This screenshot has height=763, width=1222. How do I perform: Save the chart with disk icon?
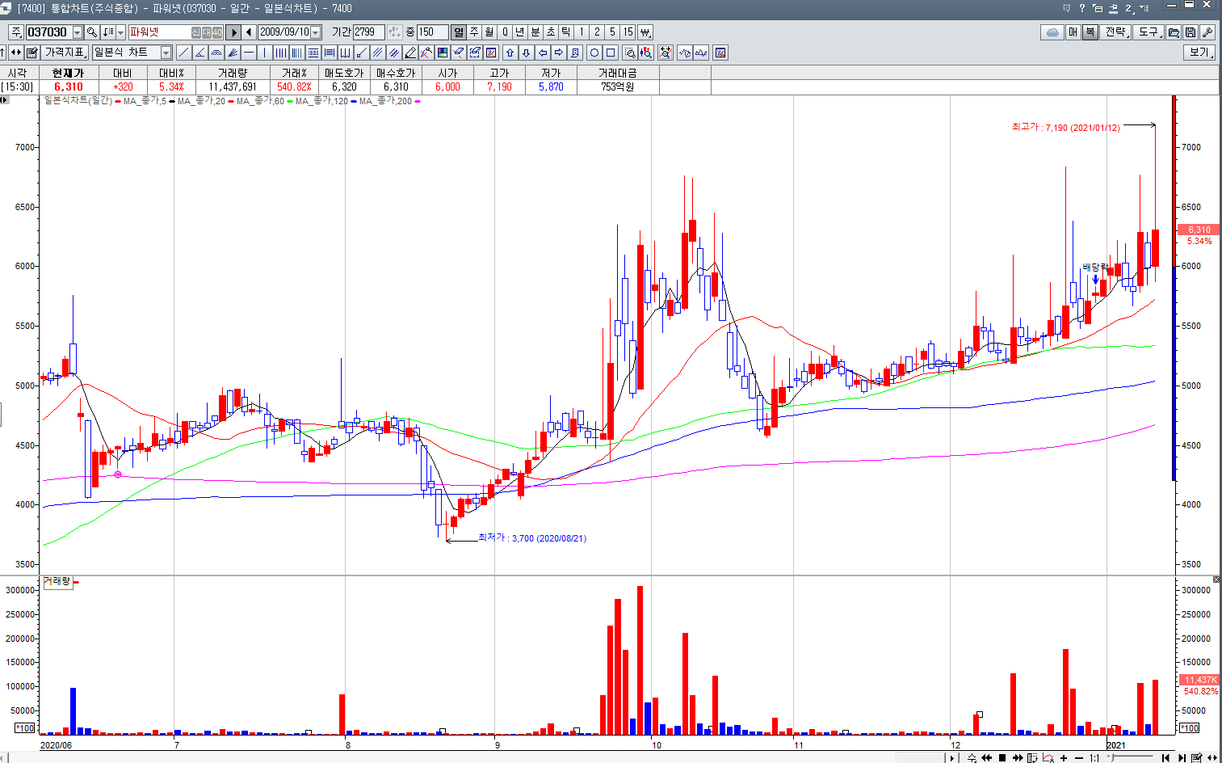[1191, 32]
